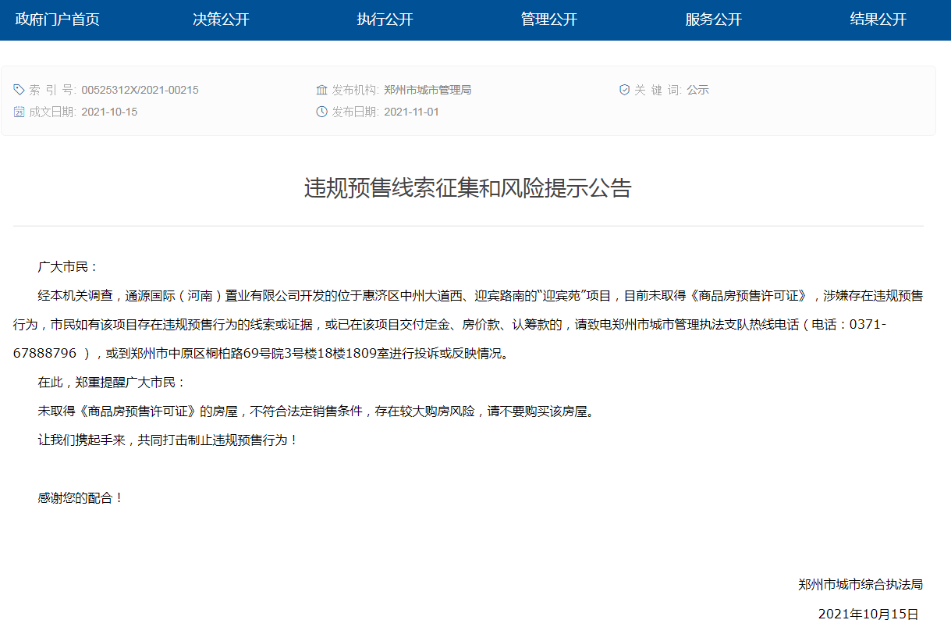Click the greeting line 广大市民：
951x627 pixels.
[69, 266]
